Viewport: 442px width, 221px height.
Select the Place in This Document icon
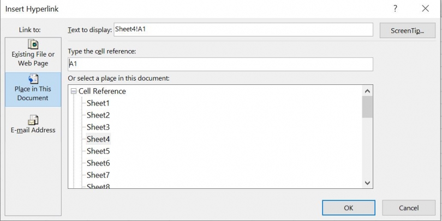(33, 79)
